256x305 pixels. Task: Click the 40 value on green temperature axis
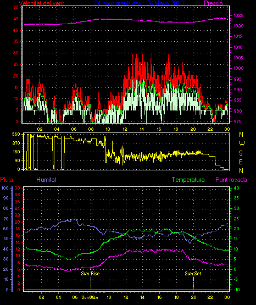point(237,188)
